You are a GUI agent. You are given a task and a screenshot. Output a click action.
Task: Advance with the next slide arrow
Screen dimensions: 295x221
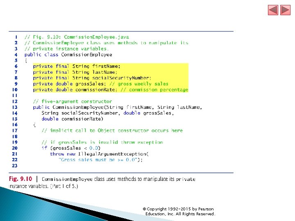click(285, 10)
